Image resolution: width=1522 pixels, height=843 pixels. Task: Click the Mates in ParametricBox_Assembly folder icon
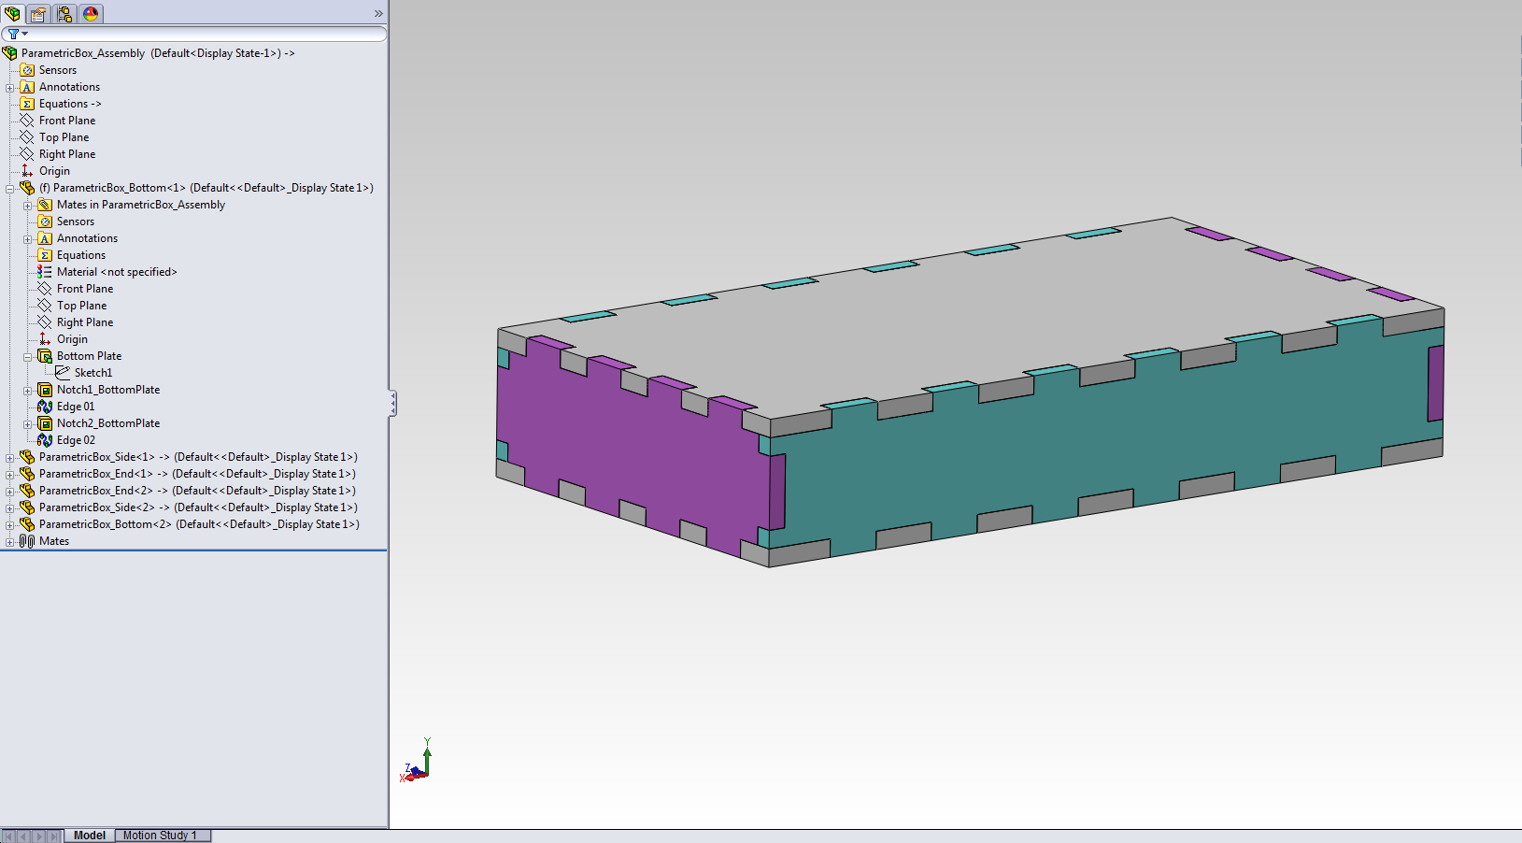[45, 205]
